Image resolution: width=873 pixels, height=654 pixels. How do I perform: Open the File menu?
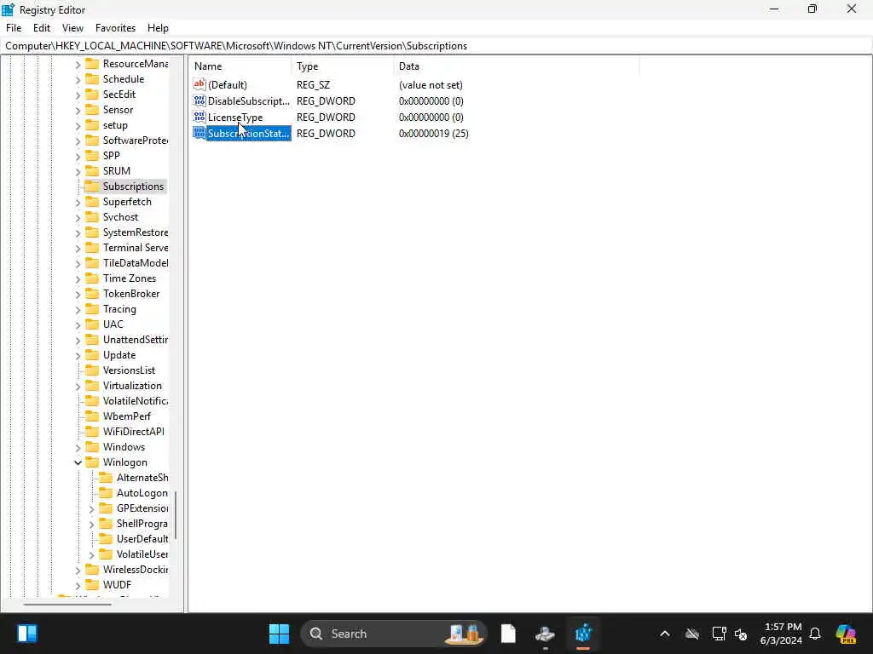pyautogui.click(x=14, y=28)
